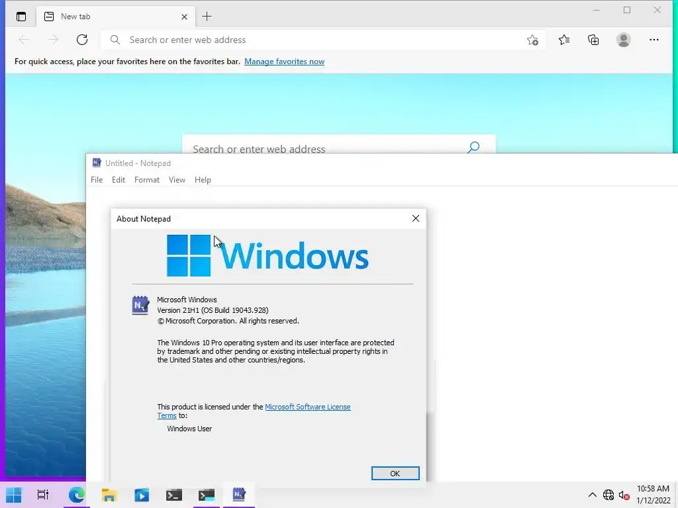This screenshot has width=678, height=508.
Task: Click the Edge back arrow
Action: coord(24,40)
